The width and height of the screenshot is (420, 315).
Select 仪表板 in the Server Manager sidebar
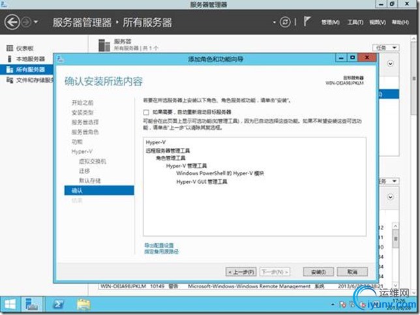point(25,48)
